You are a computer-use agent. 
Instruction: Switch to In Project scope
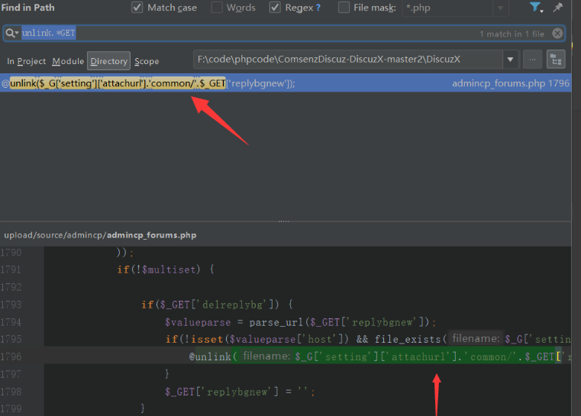26,61
